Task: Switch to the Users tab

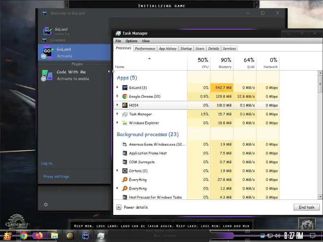Action: (x=200, y=49)
